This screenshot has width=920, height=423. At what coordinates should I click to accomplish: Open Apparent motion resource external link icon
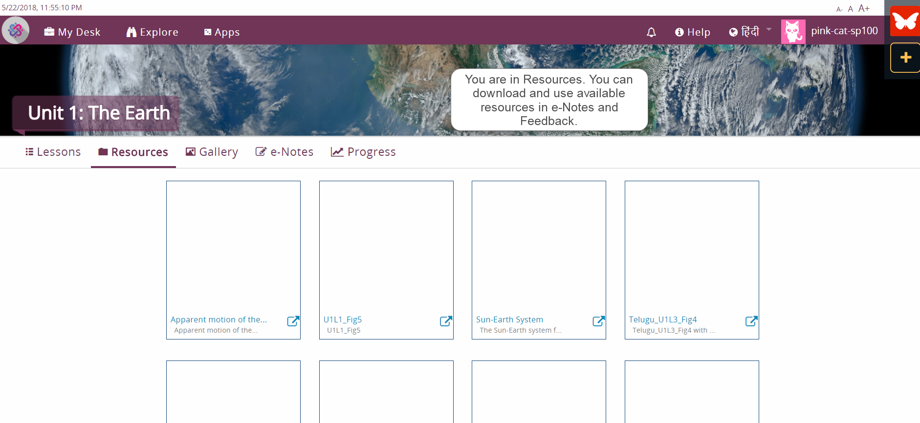pos(293,321)
